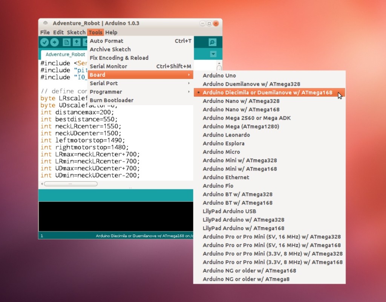Click Burn Bootloader entry
This screenshot has height=302, width=386.
(141, 100)
